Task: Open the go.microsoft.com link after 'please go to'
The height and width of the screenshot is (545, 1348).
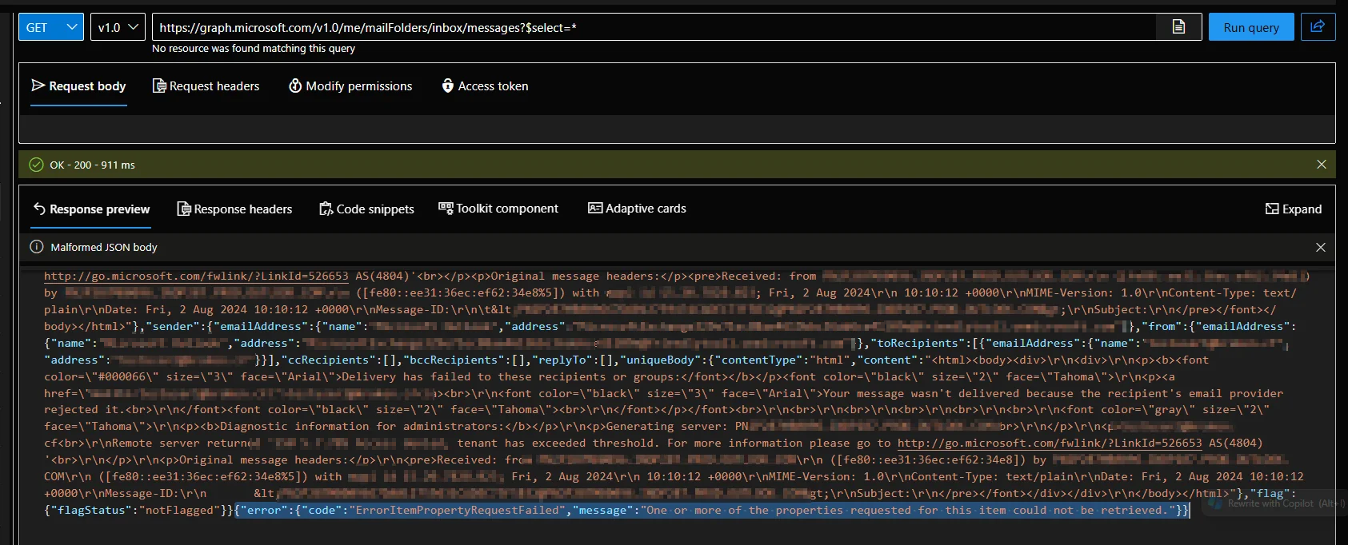Action: pyautogui.click(x=1050, y=443)
